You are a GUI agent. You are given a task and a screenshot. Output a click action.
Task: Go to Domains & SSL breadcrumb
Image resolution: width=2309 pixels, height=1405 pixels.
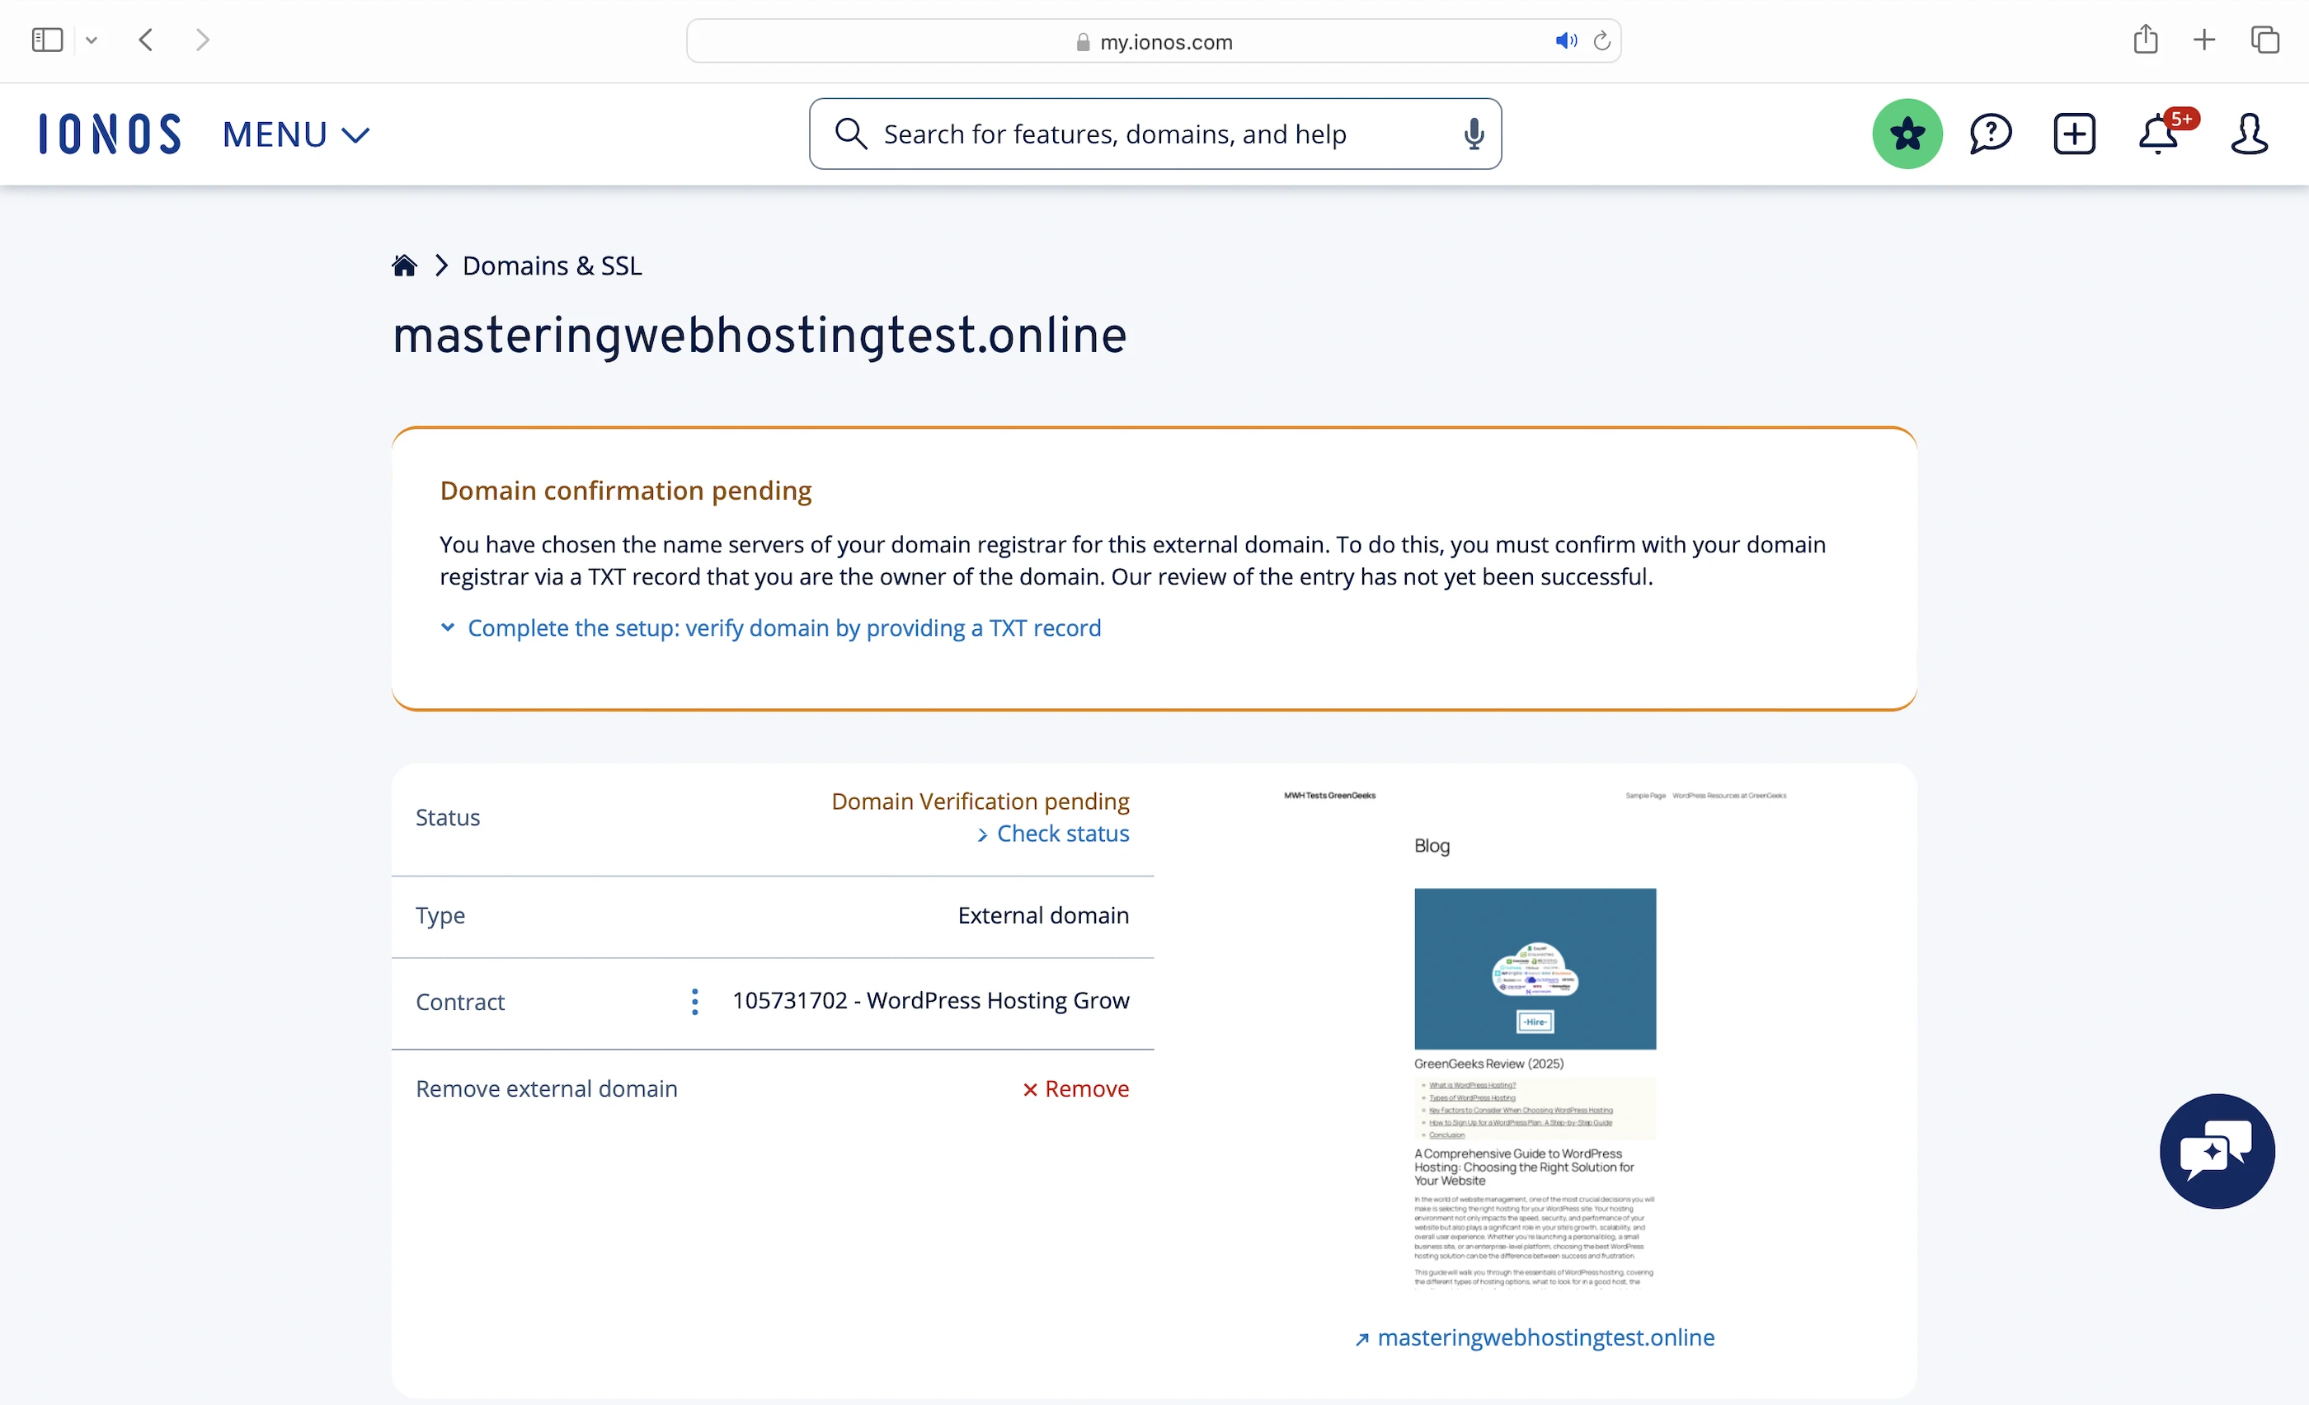552,266
